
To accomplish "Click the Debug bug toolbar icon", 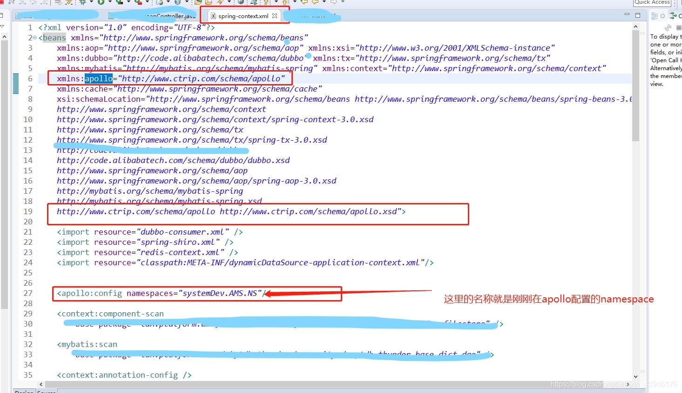I will click(83, 2).
